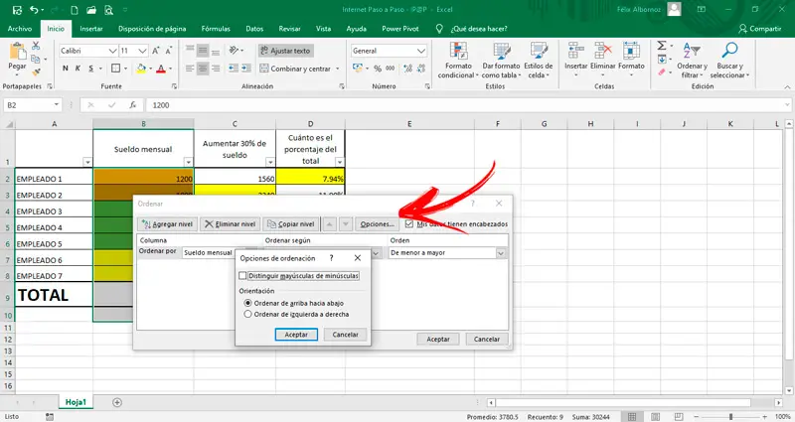Click the ¿Qué desea hacer? search box
Image resolution: width=795 pixels, height=422 pixels.
(x=479, y=29)
